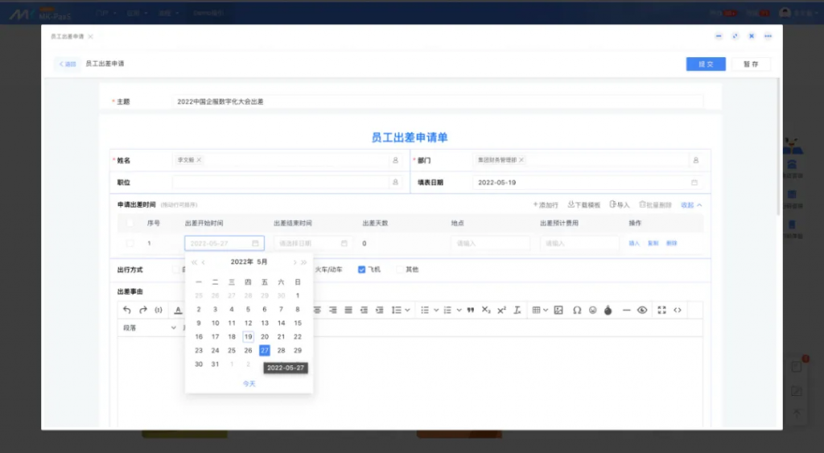Image resolution: width=824 pixels, height=453 pixels.
Task: Click the 地点 location input field
Action: pyautogui.click(x=490, y=243)
